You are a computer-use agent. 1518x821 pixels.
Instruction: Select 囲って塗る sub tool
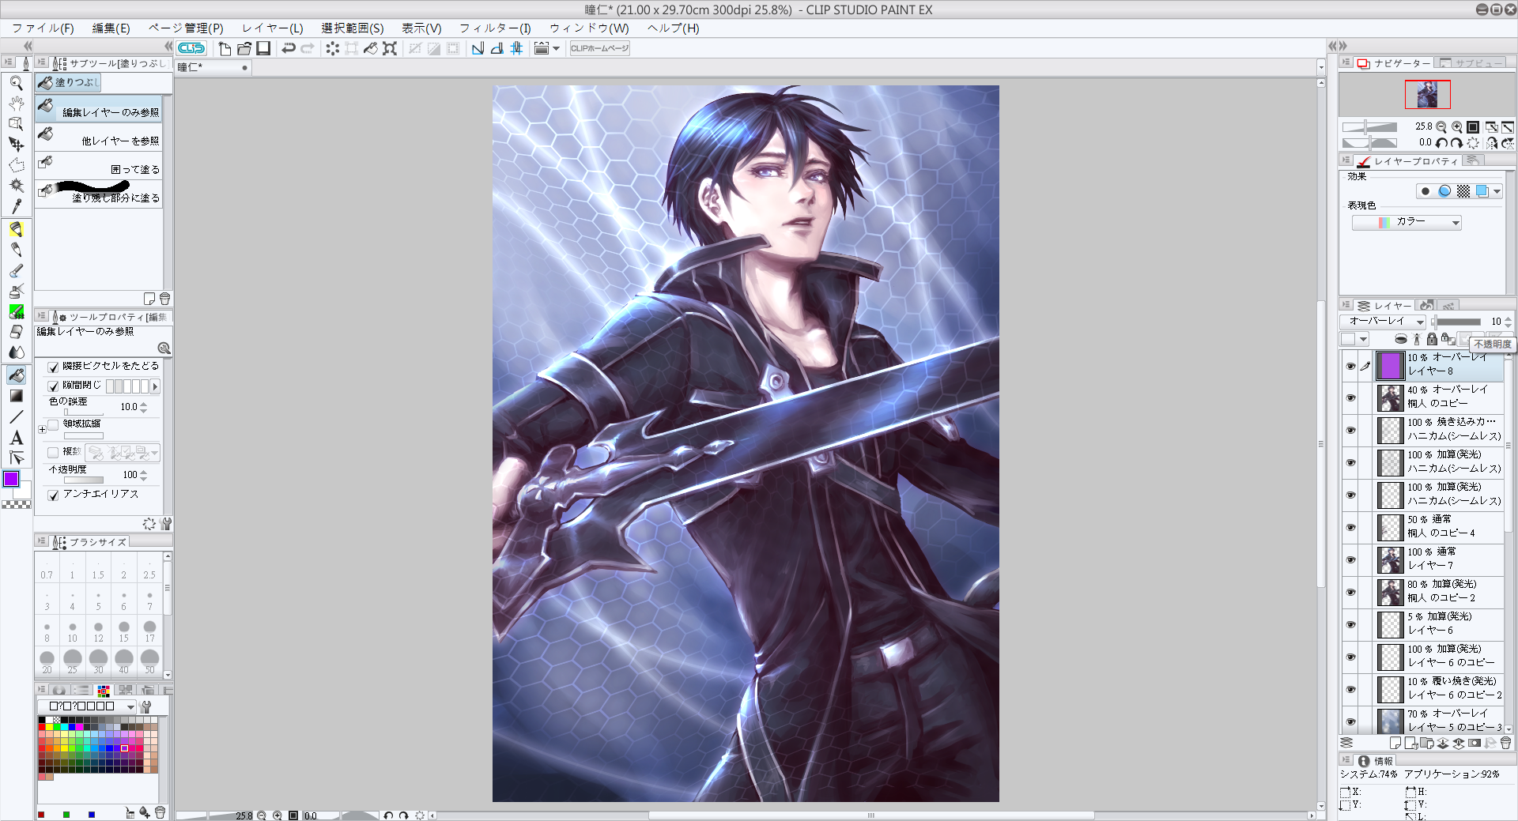pos(99,167)
